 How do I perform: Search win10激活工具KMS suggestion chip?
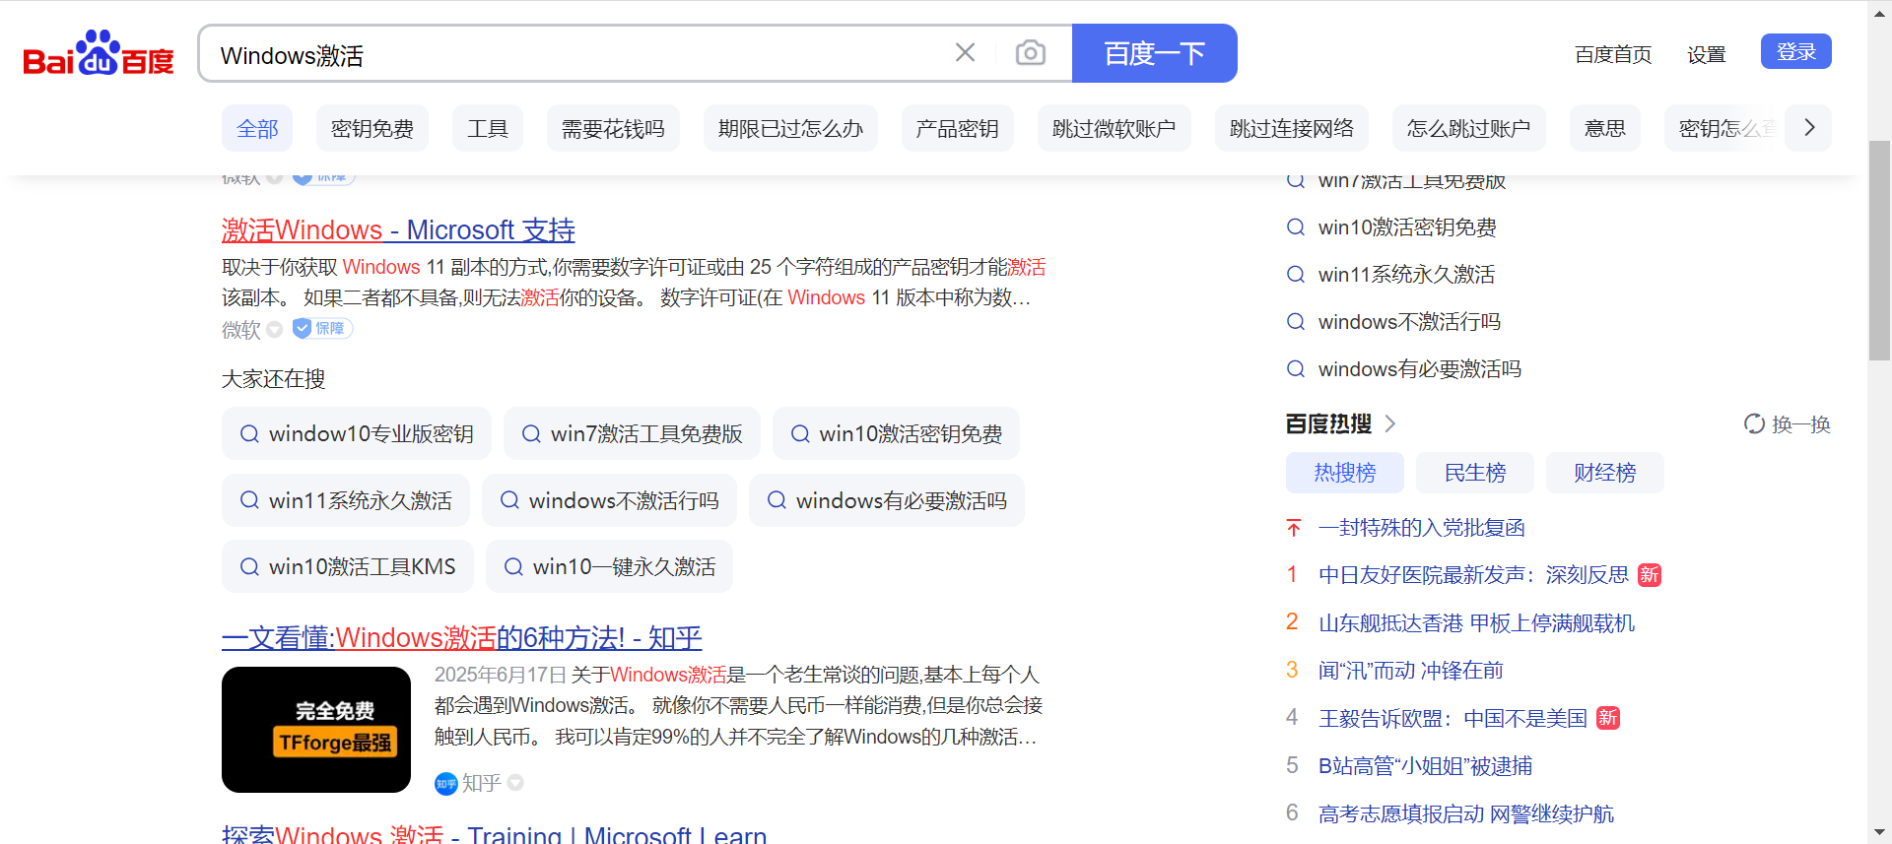348,566
